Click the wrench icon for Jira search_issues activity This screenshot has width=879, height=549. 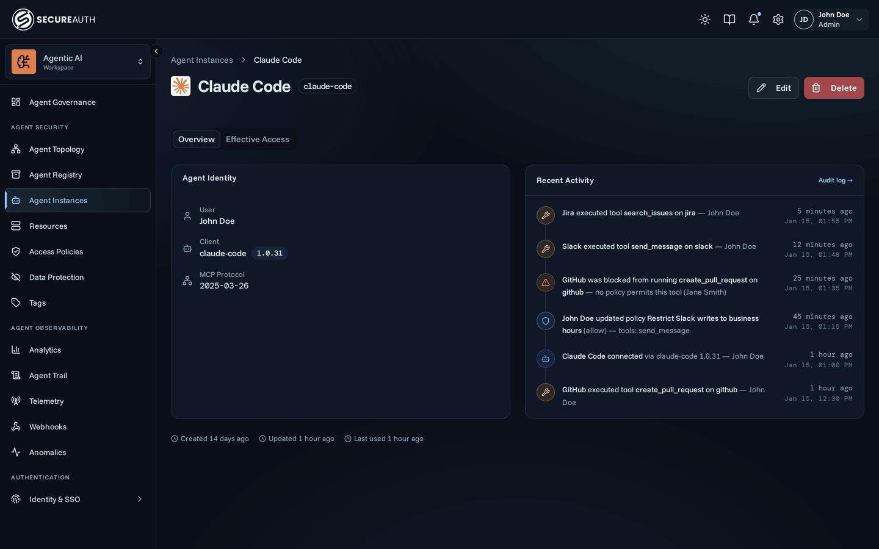(x=546, y=215)
